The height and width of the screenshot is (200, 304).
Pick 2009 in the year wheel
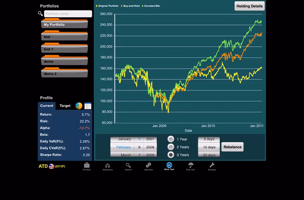pos(150,155)
